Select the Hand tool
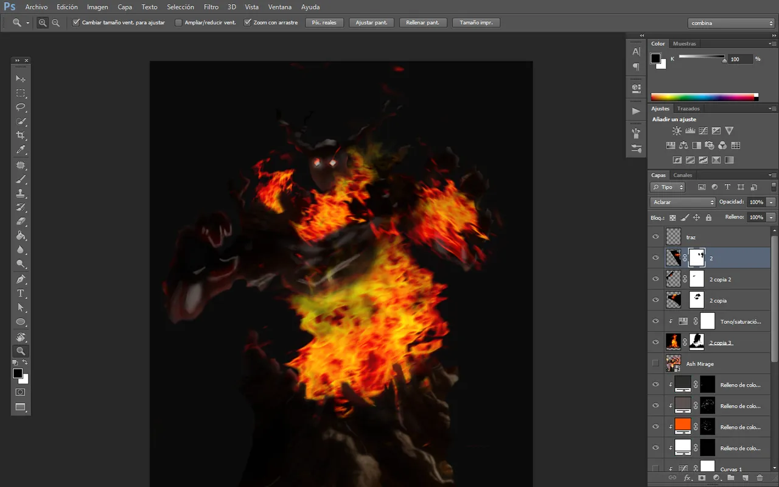779x487 pixels. click(x=21, y=337)
